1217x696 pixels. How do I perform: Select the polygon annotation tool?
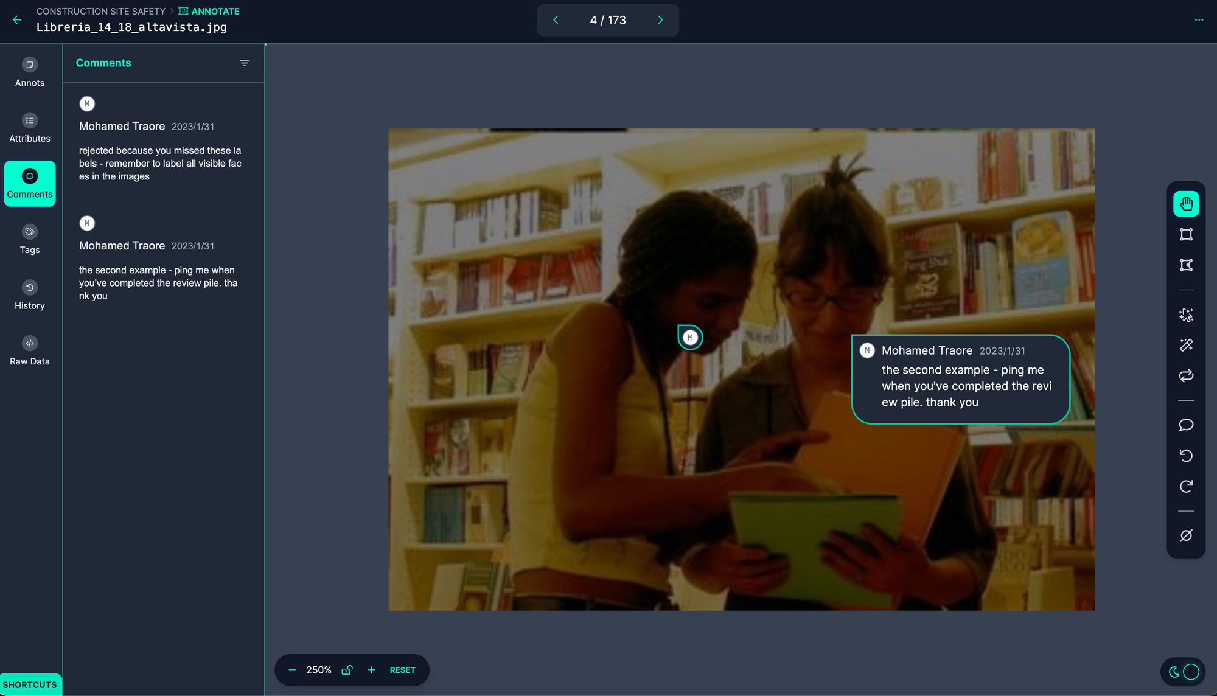1186,265
